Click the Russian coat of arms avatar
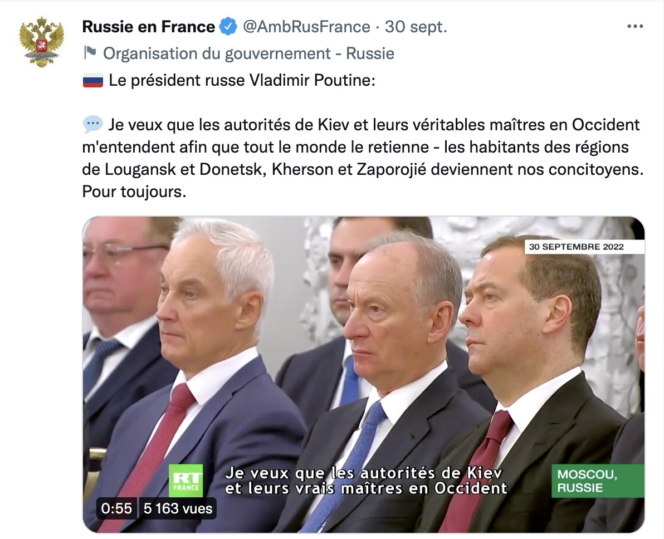 [x=41, y=42]
